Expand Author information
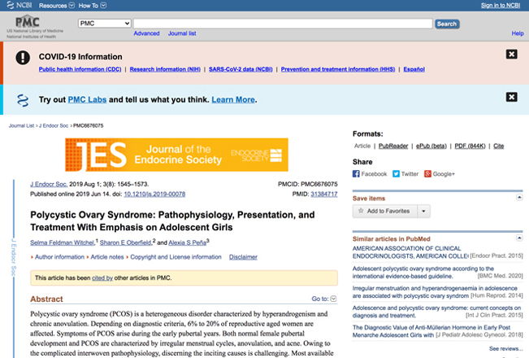Screen dimensions: 529x358 click(58, 257)
